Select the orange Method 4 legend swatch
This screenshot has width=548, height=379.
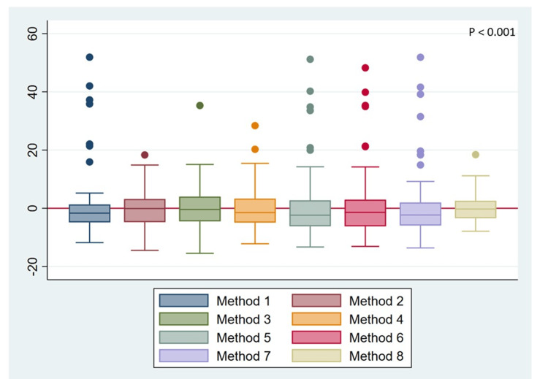(316, 319)
